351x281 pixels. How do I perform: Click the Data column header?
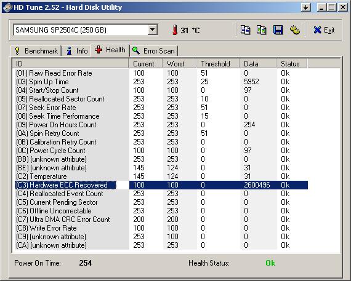258,64
